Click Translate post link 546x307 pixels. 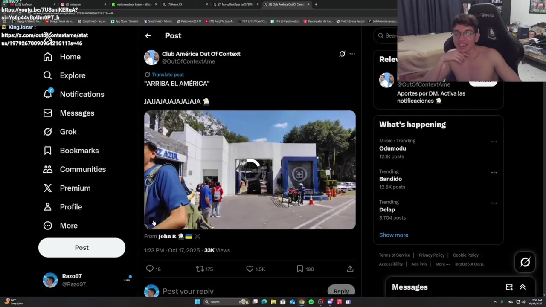coord(168,75)
